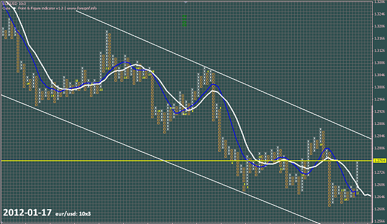The image size is (387, 224).
Task: Click the 1.2926 price scale label
Action: [x=380, y=112]
